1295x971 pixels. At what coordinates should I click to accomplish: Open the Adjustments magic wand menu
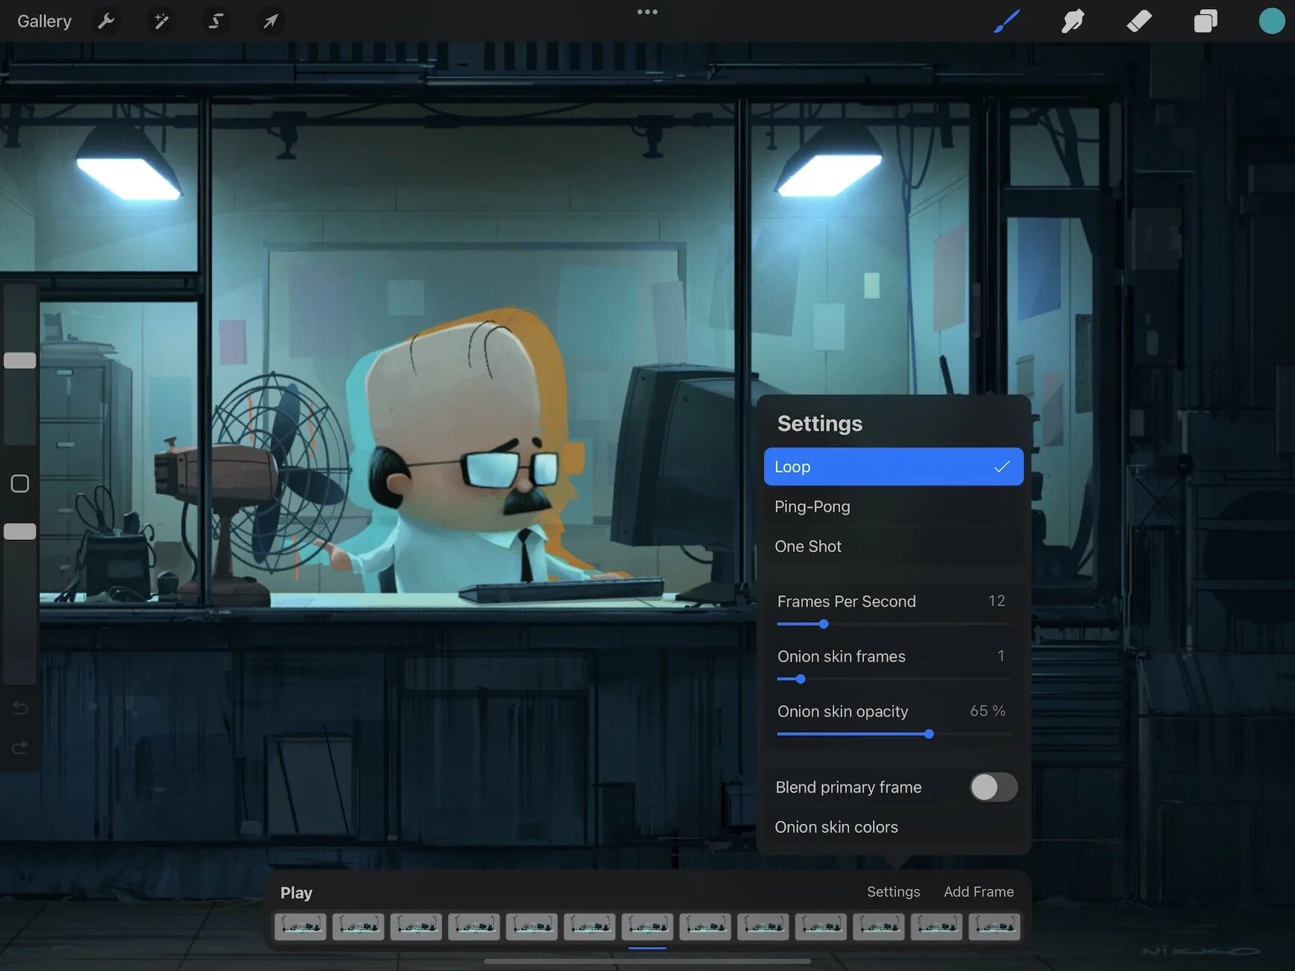point(161,21)
